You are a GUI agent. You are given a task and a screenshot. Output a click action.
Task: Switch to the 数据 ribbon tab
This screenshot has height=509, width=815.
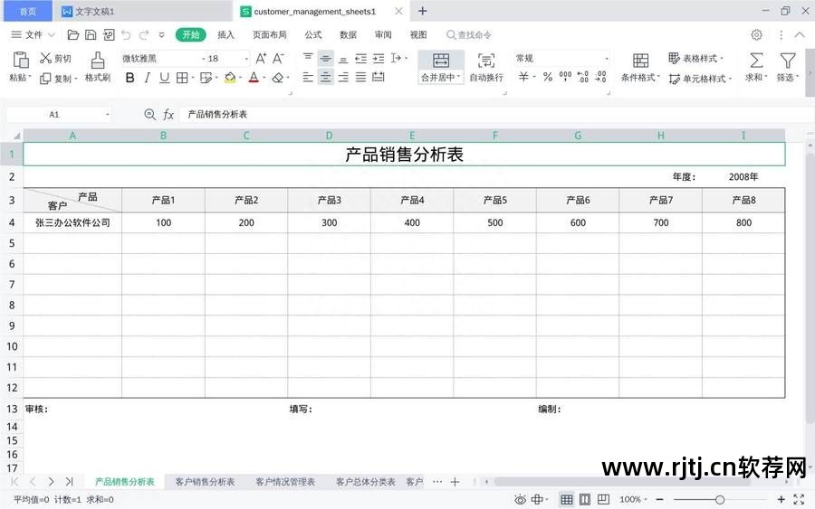[x=348, y=34]
